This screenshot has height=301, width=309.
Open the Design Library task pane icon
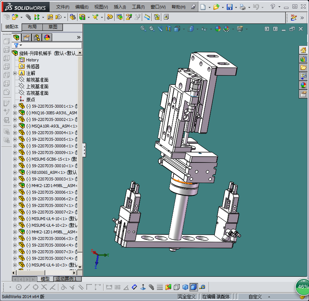(303, 59)
